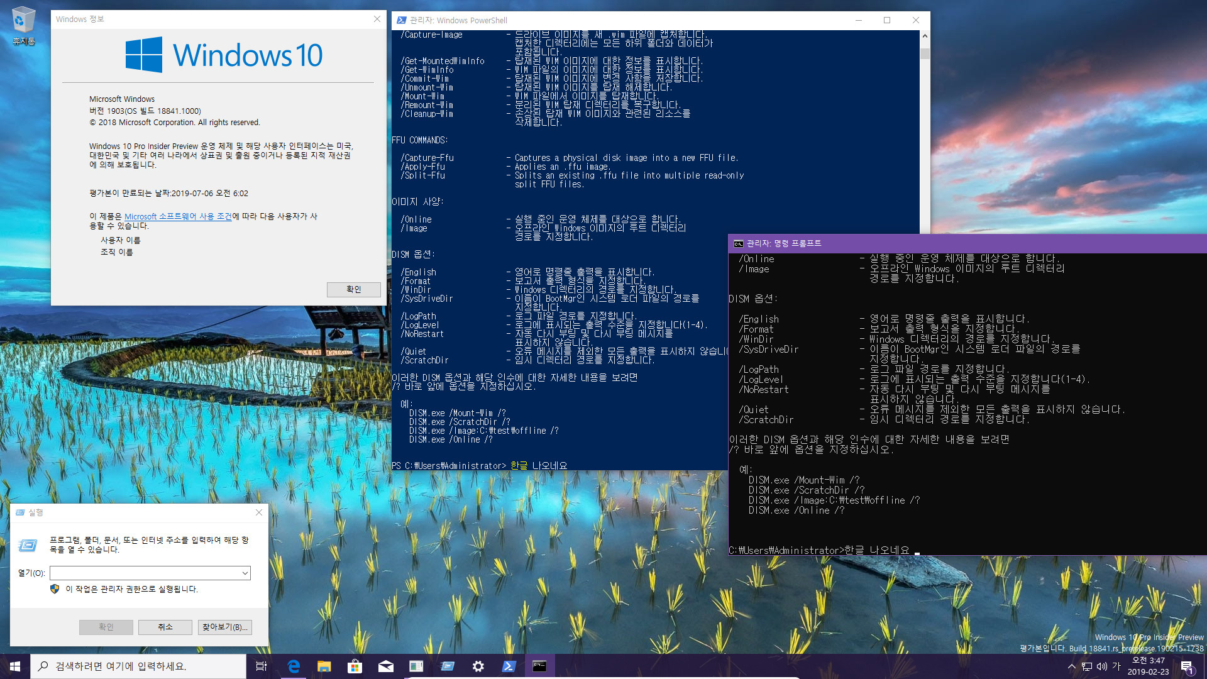This screenshot has width=1207, height=679.
Task: Close the Windows 정보 dialog
Action: [x=377, y=19]
